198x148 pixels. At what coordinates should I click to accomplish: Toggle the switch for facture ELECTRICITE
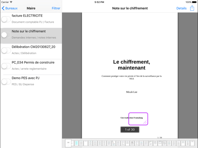pos(6,20)
